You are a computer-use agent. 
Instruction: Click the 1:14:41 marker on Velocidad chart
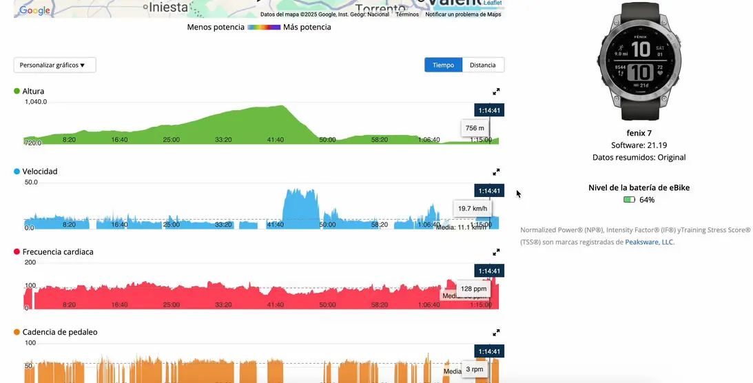pyautogui.click(x=489, y=191)
